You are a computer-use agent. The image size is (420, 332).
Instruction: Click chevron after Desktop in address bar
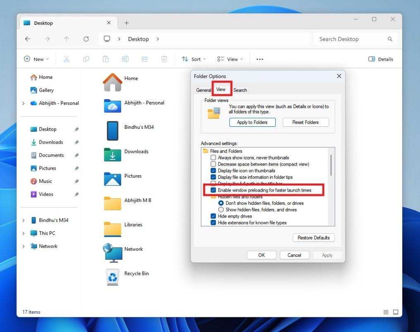pyautogui.click(x=158, y=39)
